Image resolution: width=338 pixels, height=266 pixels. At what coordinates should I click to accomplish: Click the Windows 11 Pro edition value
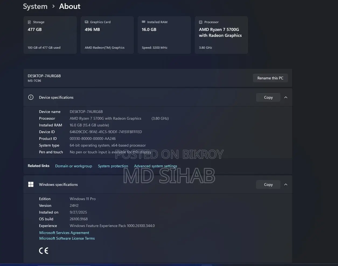[83, 199]
